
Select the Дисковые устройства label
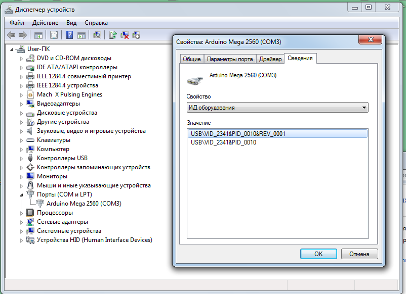pyautogui.click(x=67, y=113)
